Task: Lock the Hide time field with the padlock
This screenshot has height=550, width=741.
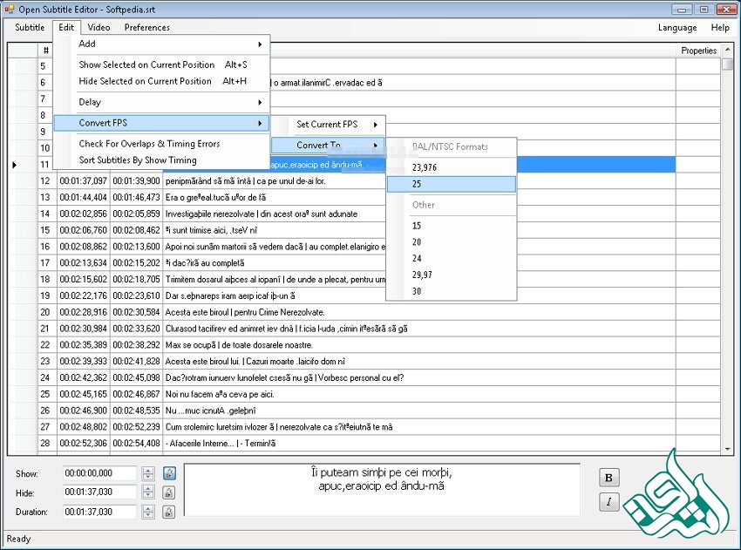Action: (x=168, y=492)
